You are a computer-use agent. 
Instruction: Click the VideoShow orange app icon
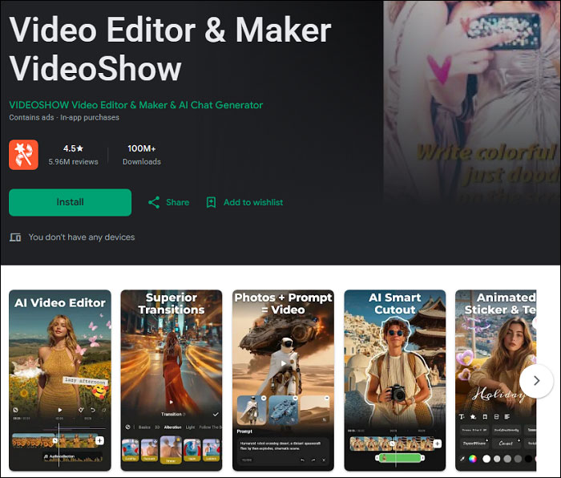point(23,155)
